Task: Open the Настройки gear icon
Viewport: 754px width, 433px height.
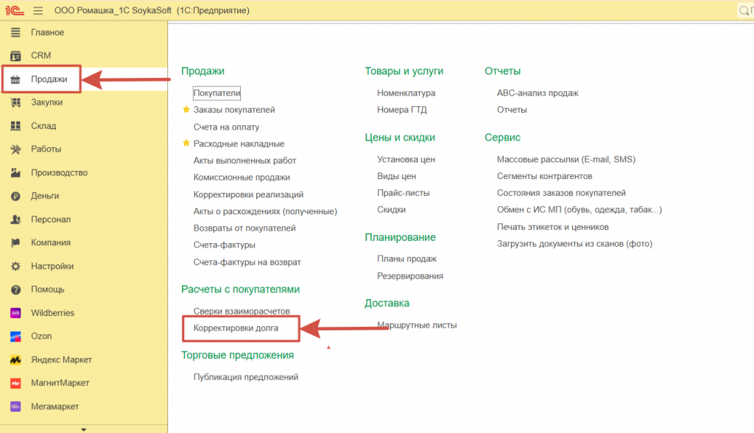Action: coord(15,267)
